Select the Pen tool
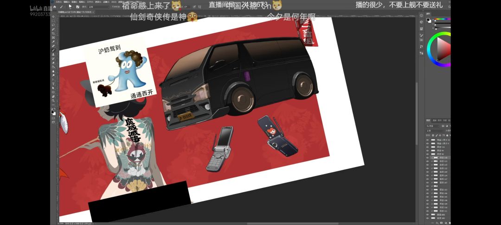This screenshot has height=225, width=501. pyautogui.click(x=53, y=79)
